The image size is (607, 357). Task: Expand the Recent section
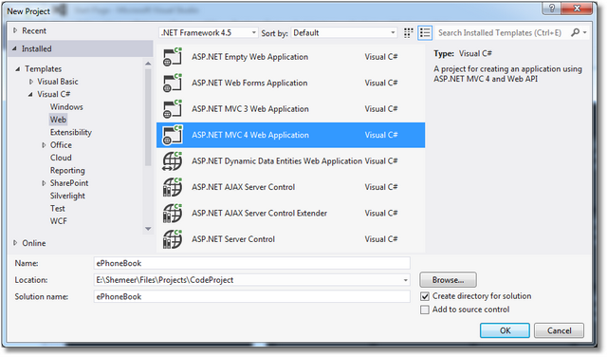[x=15, y=30]
